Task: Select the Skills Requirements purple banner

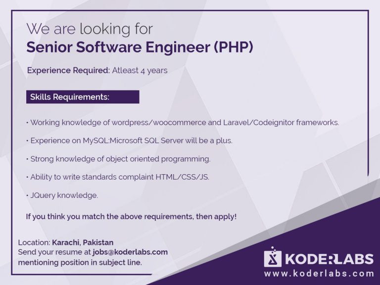Action: click(x=83, y=97)
